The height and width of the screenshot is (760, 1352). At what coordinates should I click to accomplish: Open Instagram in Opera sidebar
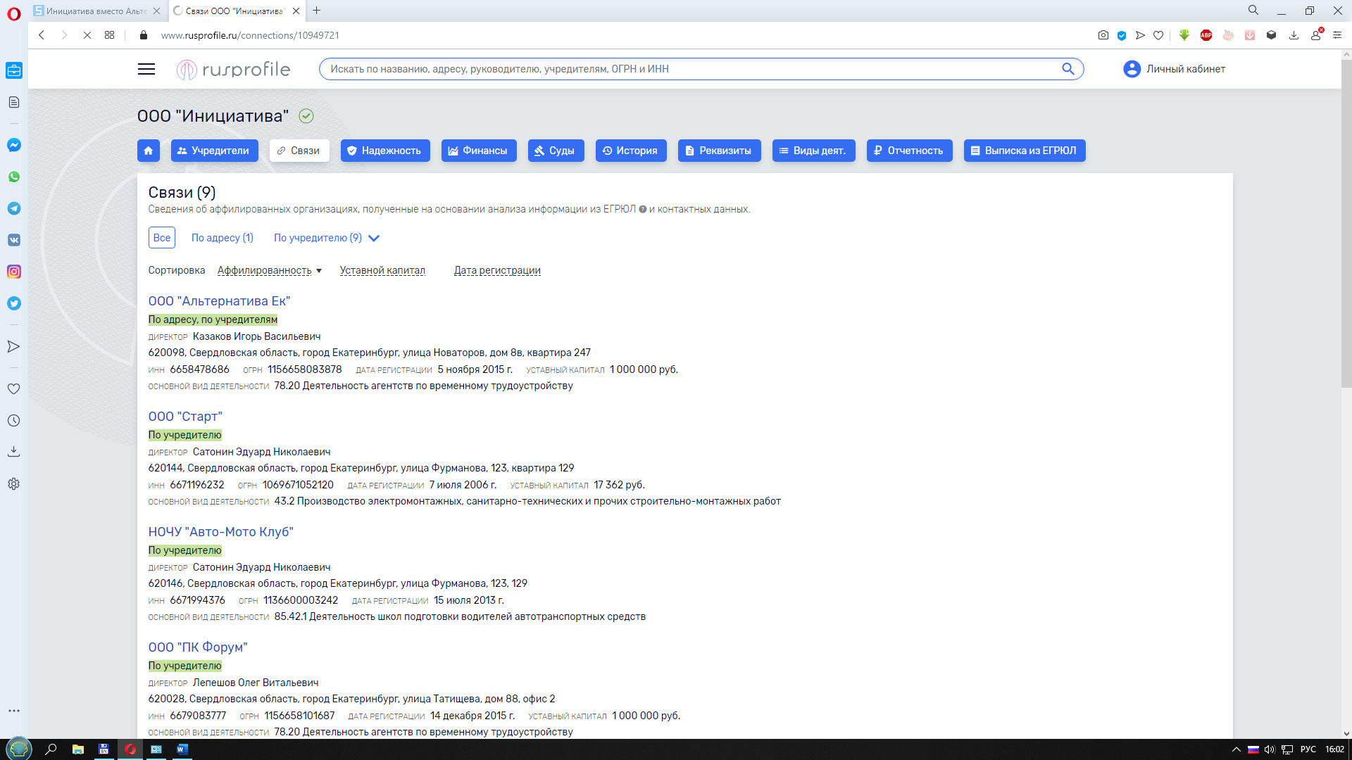pyautogui.click(x=14, y=272)
